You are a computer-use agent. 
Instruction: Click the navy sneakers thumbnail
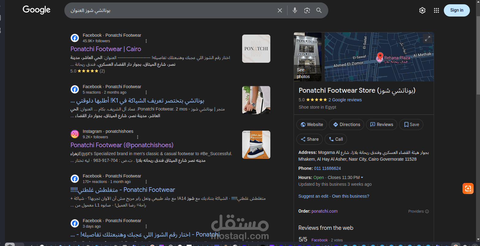coord(256,145)
